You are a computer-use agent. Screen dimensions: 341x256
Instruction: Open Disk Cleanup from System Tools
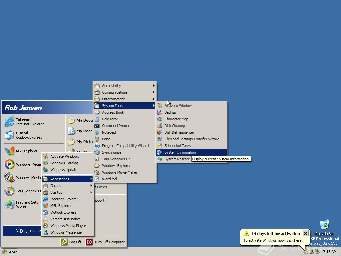(x=174, y=126)
